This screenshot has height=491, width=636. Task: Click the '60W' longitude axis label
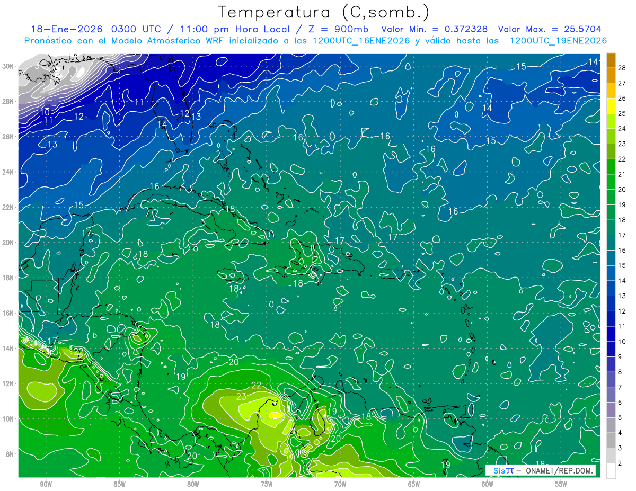pyautogui.click(x=488, y=484)
